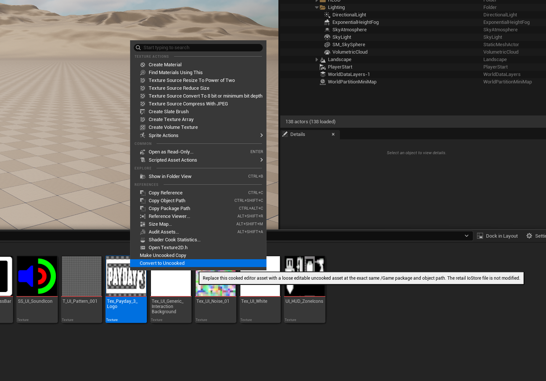This screenshot has height=381, width=546.
Task: Close the Details tab
Action: point(333,134)
